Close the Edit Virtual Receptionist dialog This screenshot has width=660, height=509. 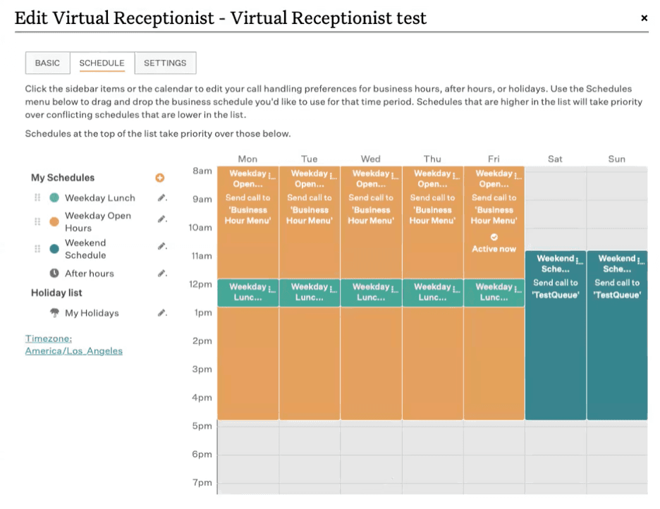[x=644, y=18]
